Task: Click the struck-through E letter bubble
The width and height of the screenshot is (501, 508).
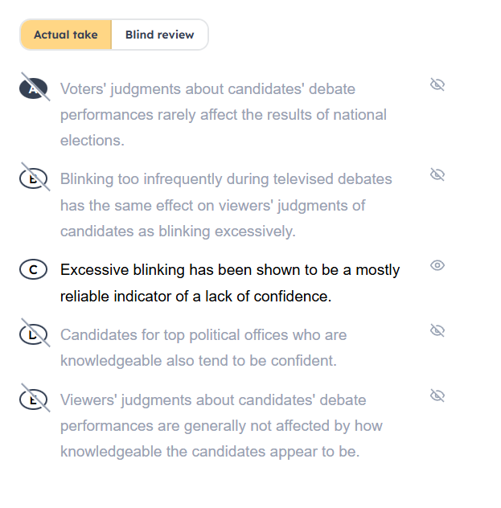Action: (33, 400)
